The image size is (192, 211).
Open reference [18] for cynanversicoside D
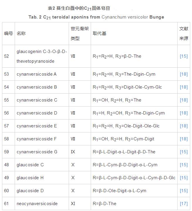click(183, 113)
